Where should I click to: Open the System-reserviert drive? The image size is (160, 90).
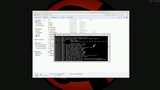pyautogui.click(x=41, y=48)
